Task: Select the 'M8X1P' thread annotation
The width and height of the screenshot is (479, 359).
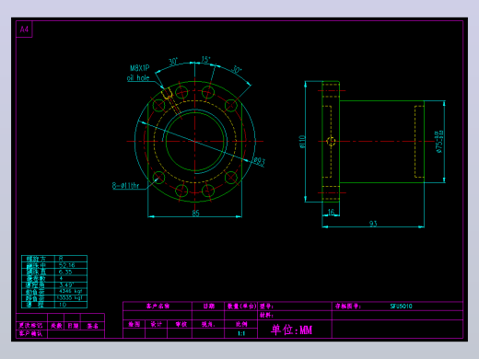Action: (140, 68)
